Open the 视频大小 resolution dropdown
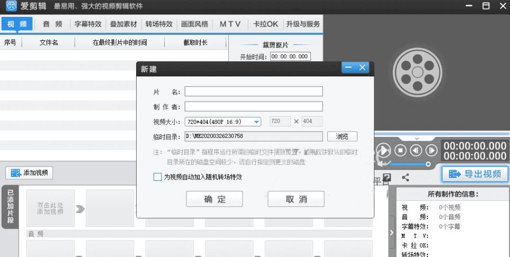This screenshot has height=257, width=510. (x=257, y=122)
